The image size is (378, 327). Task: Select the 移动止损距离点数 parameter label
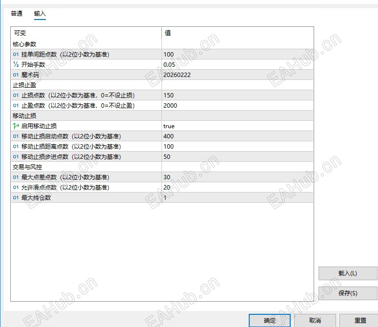[x=71, y=146]
